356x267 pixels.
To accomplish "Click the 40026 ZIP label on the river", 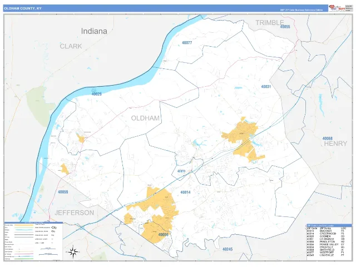I will 96,94.
